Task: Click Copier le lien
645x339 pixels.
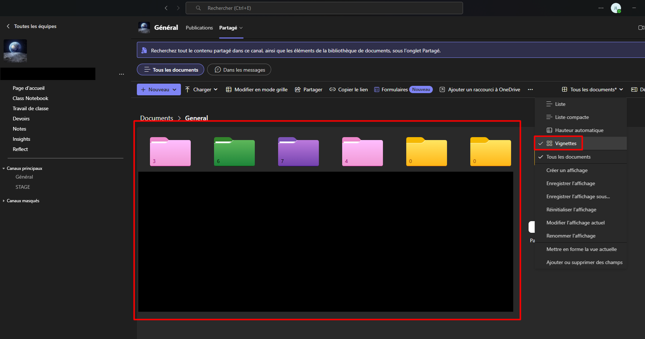Action: [349, 89]
